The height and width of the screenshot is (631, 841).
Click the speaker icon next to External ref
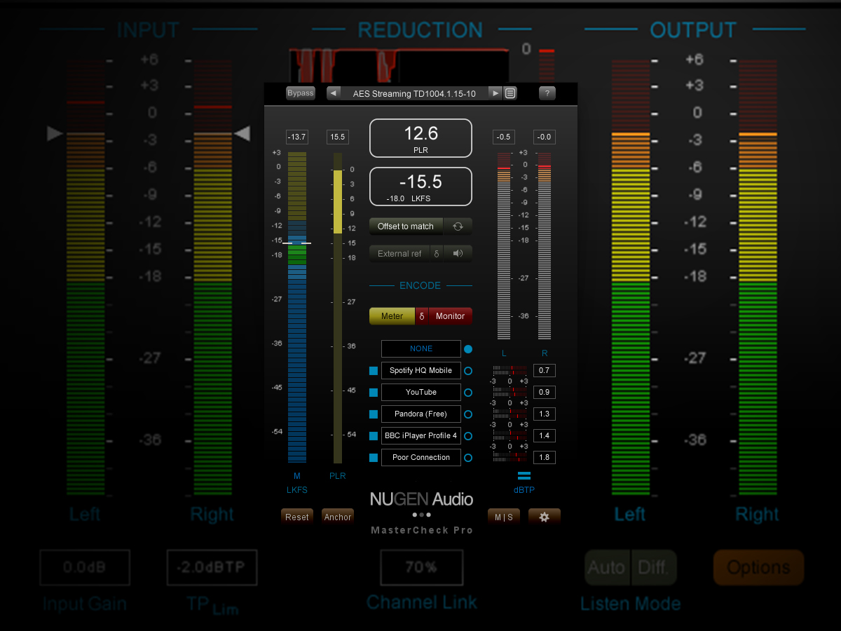459,253
